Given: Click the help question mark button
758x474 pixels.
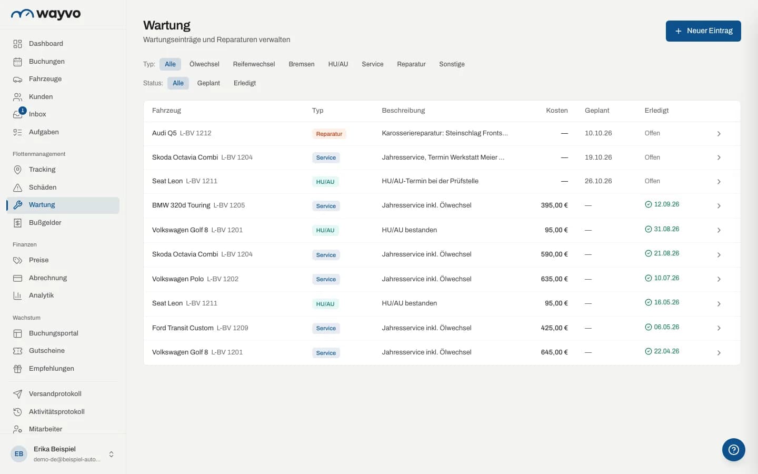Looking at the screenshot, I should [734, 450].
